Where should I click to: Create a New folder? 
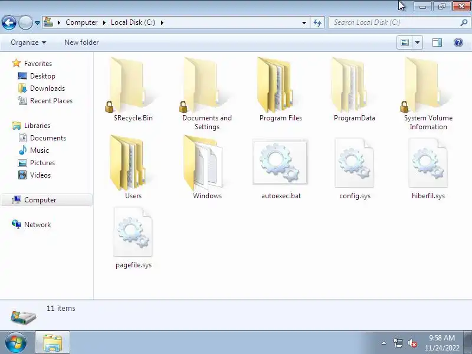81,42
